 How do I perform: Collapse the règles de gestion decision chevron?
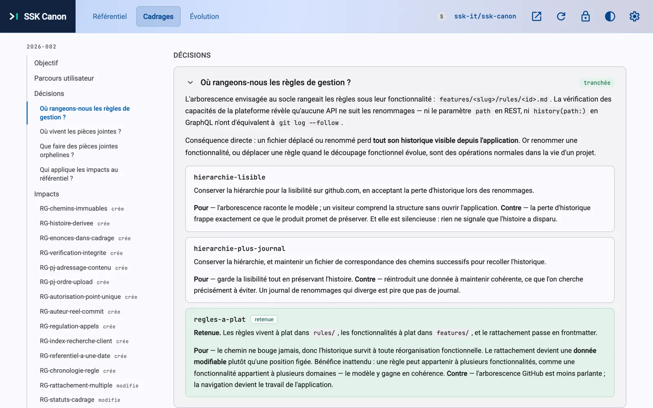click(190, 82)
